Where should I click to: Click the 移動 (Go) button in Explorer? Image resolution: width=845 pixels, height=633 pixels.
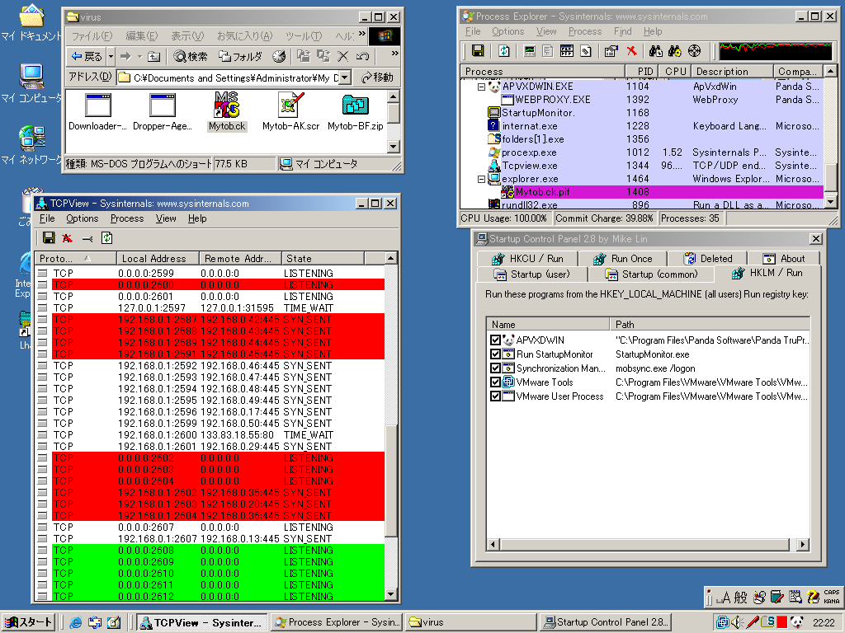[375, 77]
